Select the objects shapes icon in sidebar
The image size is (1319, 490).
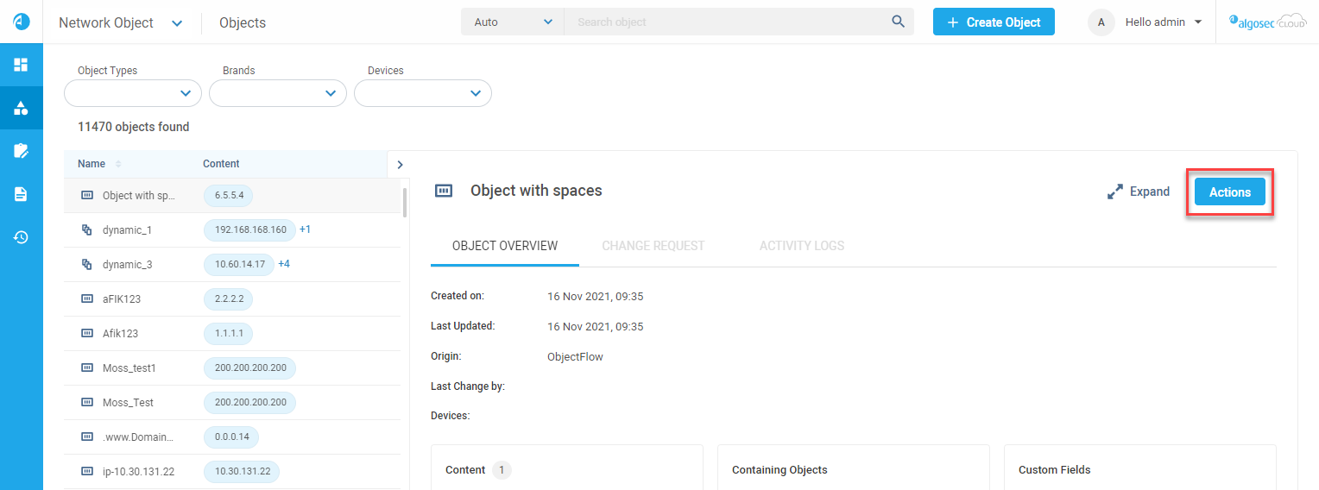(x=22, y=108)
